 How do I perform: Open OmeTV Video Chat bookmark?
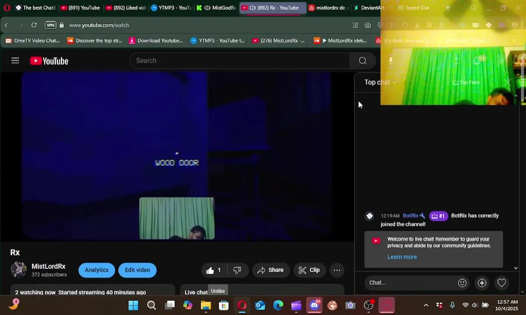click(33, 41)
